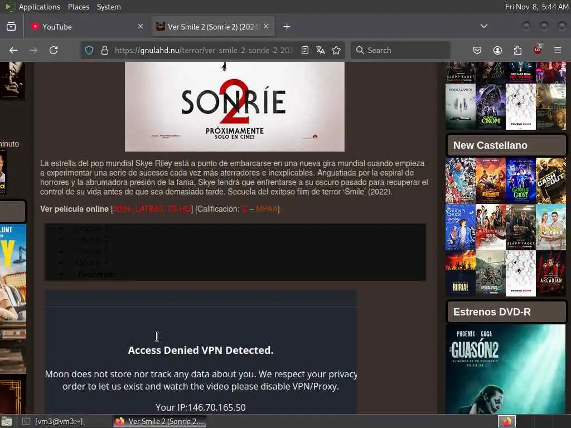Switch to the vm3@vm3 terminal in taskbar

coord(59,421)
